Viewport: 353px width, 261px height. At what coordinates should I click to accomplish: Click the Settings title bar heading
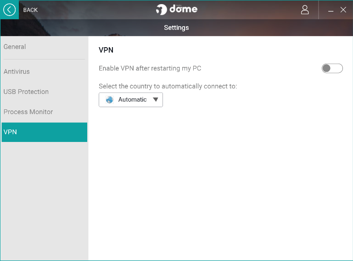click(x=176, y=27)
